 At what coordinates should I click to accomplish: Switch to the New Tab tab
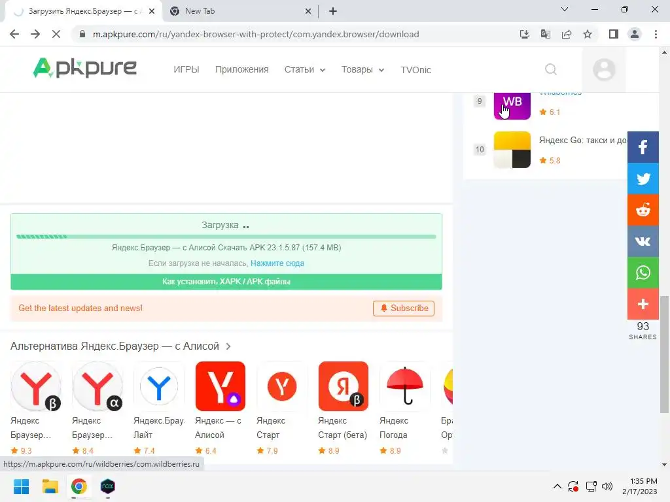tap(239, 11)
